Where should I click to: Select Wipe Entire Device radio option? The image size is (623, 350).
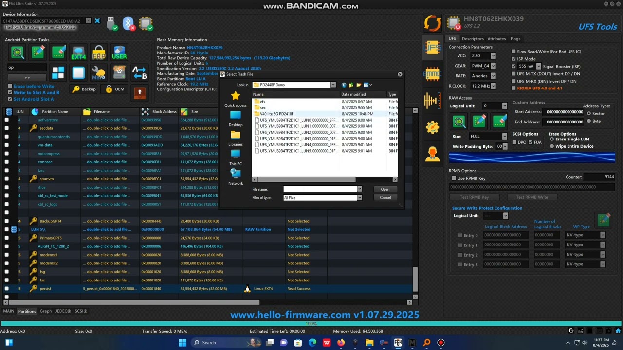[552, 146]
